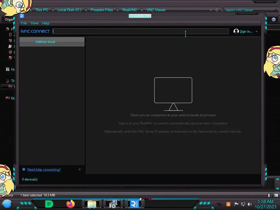Click the blue help icon beside Need help connecting

point(24,169)
